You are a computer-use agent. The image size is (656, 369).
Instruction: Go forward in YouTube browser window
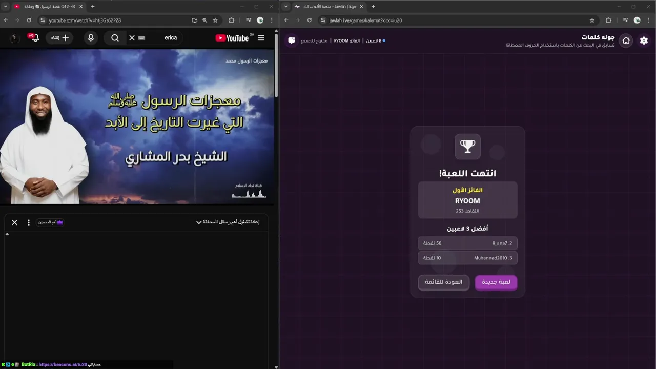pyautogui.click(x=17, y=20)
